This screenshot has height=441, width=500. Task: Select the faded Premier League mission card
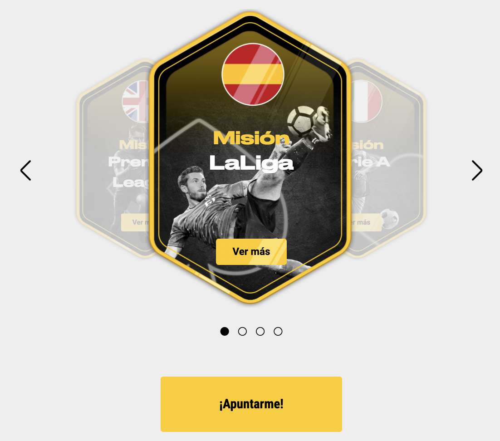[114, 158]
